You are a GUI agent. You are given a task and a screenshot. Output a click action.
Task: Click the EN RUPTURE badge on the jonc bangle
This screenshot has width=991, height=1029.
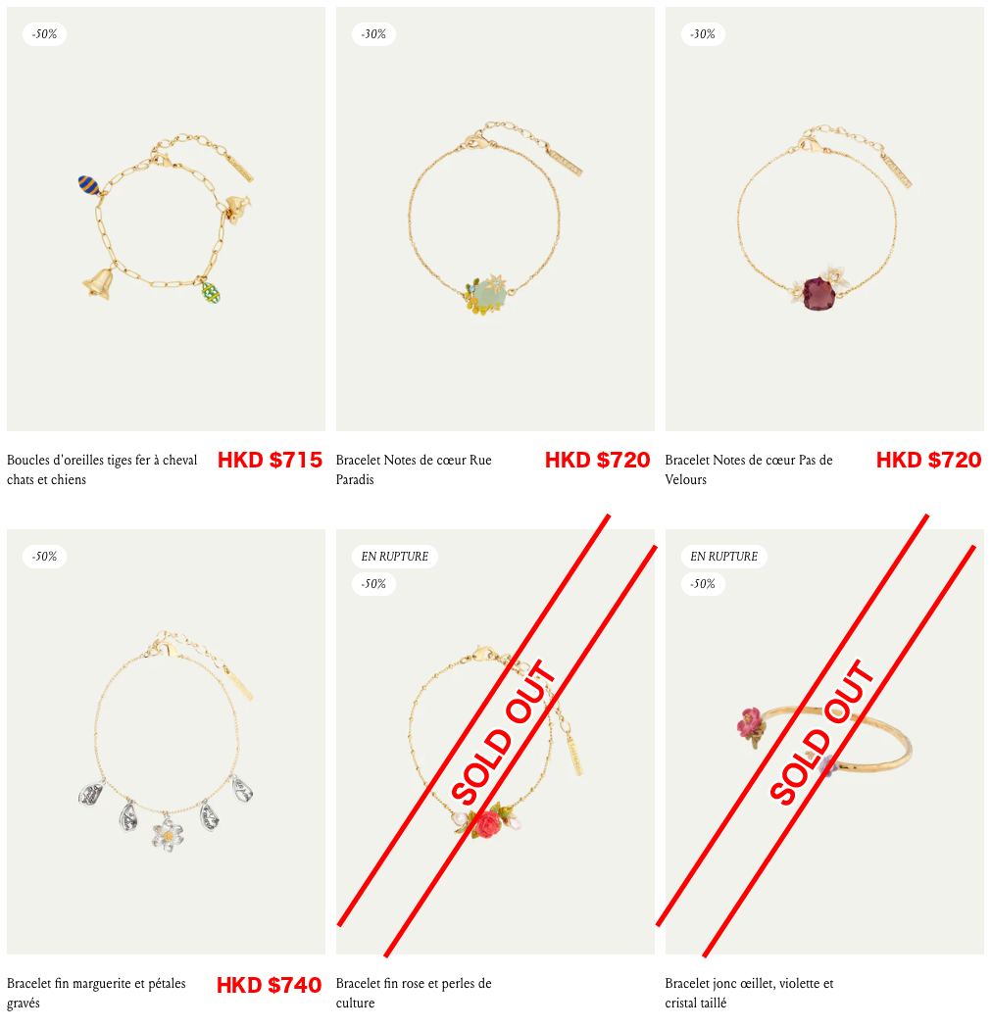[x=723, y=557]
